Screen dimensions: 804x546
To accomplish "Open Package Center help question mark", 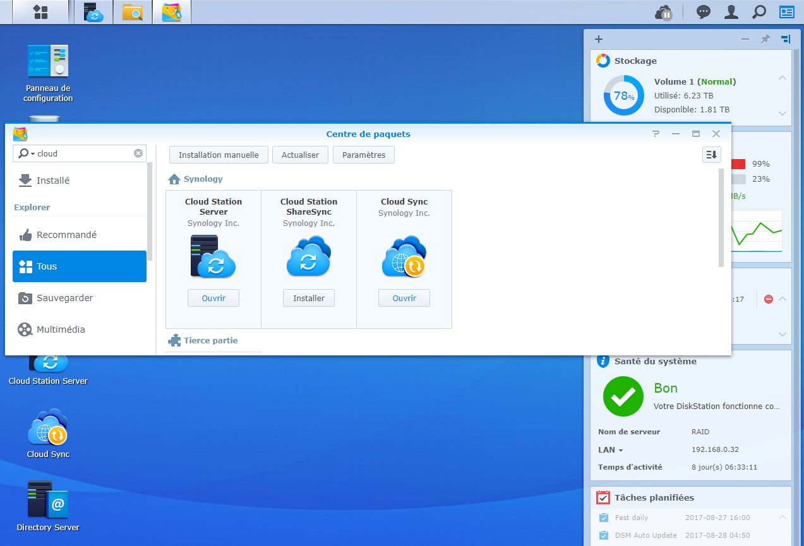I will [656, 134].
